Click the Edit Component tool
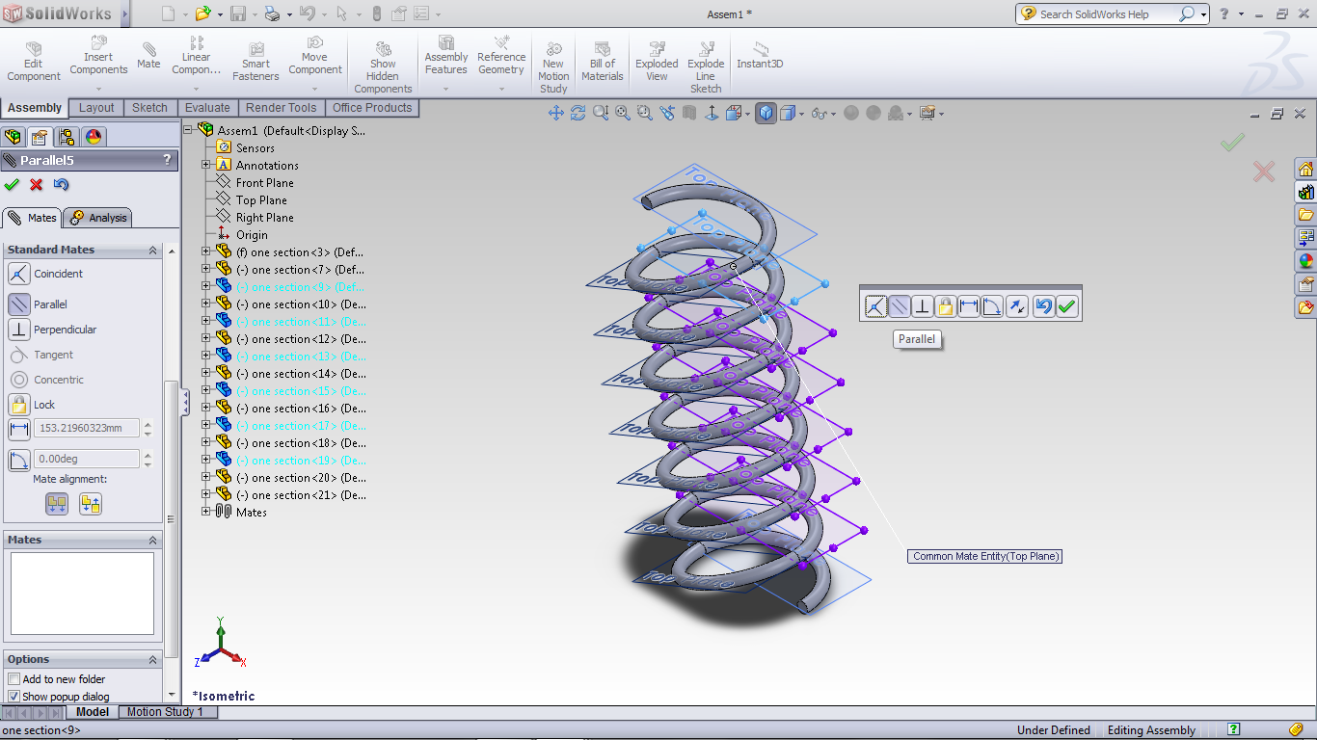This screenshot has width=1317, height=740. coord(34,62)
